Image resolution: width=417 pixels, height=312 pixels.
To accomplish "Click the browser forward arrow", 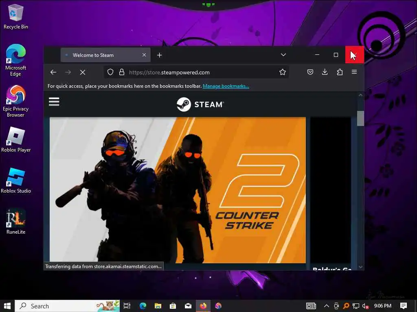I will [x=68, y=72].
